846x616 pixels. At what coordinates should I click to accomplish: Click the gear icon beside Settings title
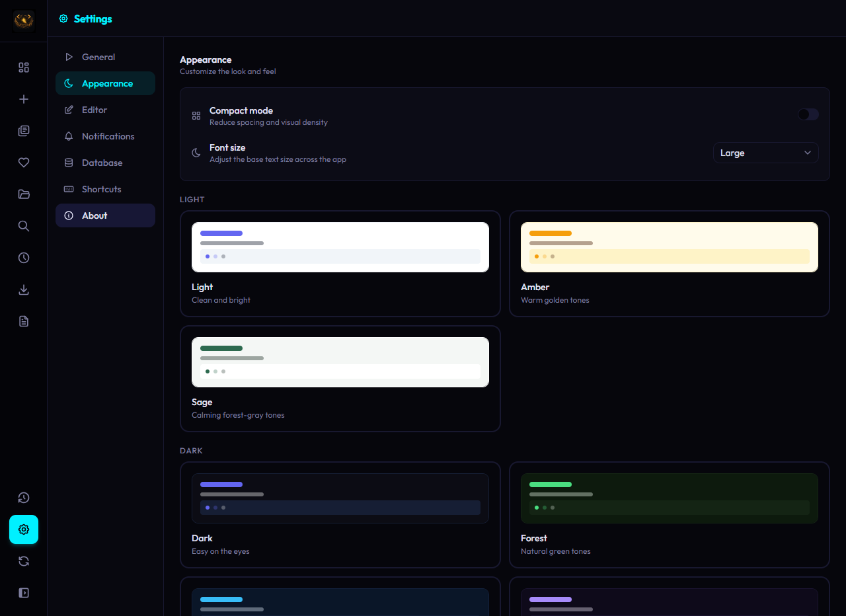pyautogui.click(x=63, y=19)
